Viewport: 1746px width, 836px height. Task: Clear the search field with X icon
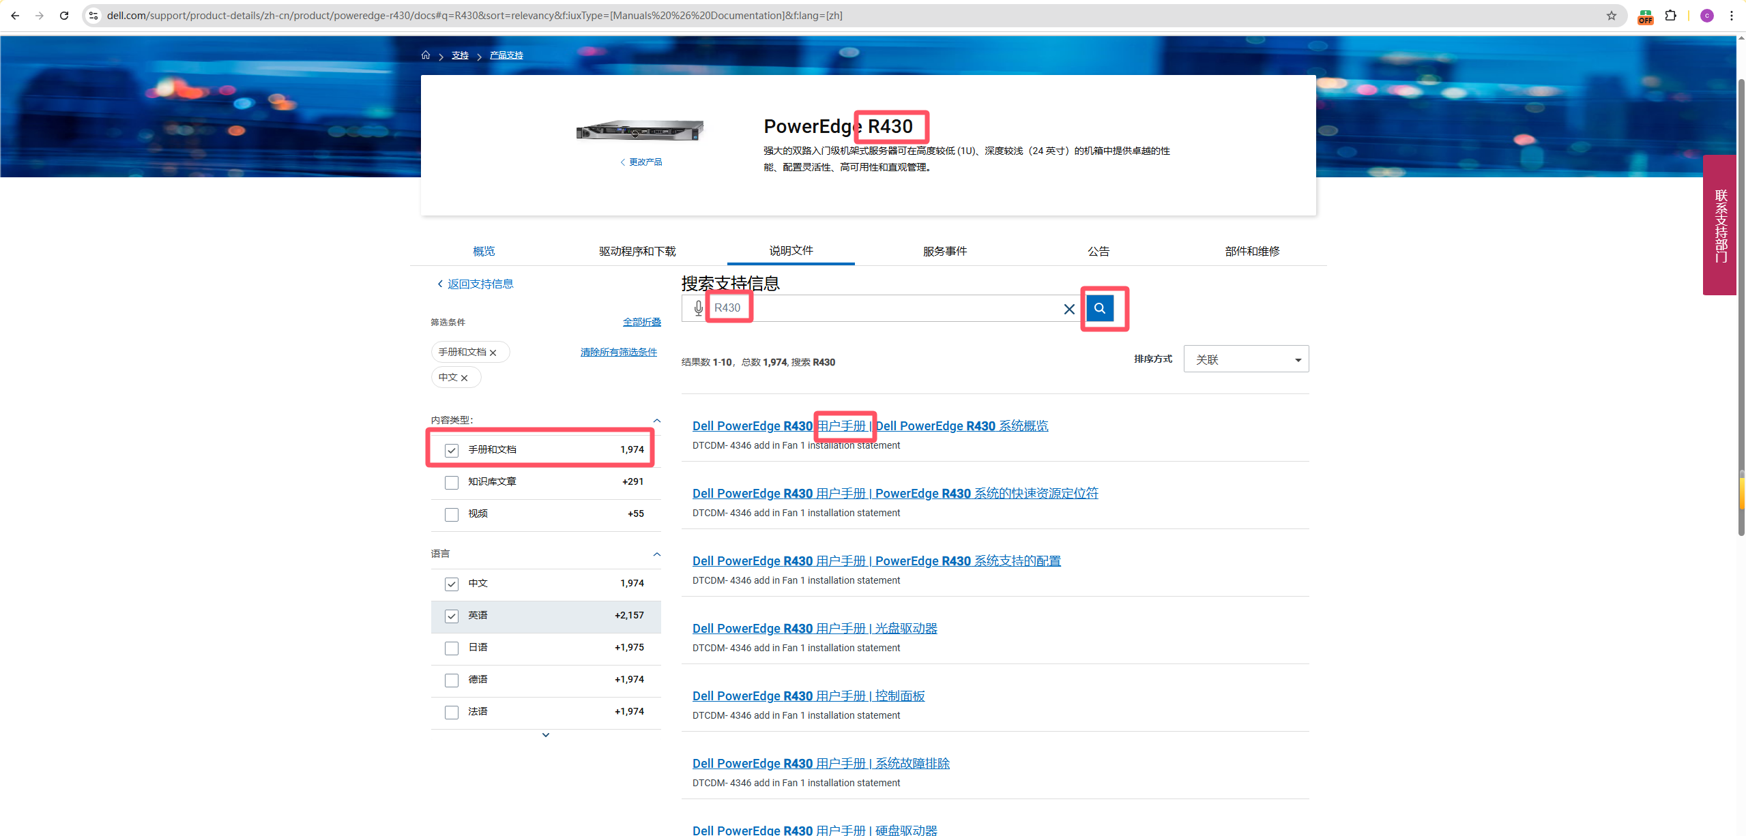coord(1068,309)
